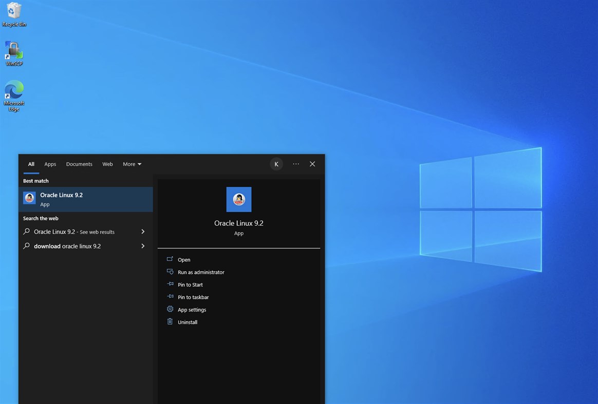Image resolution: width=598 pixels, height=404 pixels.
Task: Select the Oracle Linux 9.2 best match result
Action: (86, 199)
